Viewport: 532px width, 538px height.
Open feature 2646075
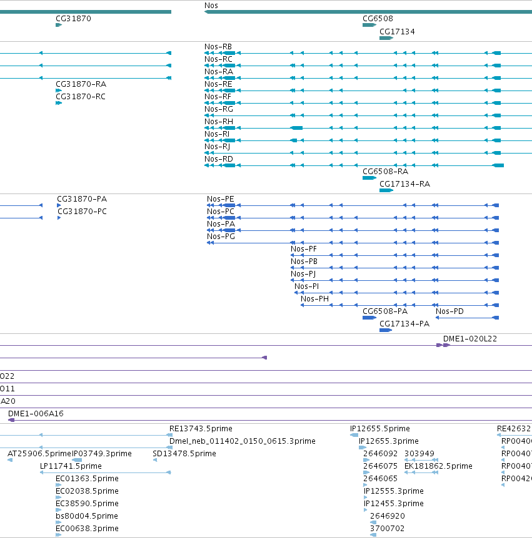(x=381, y=466)
